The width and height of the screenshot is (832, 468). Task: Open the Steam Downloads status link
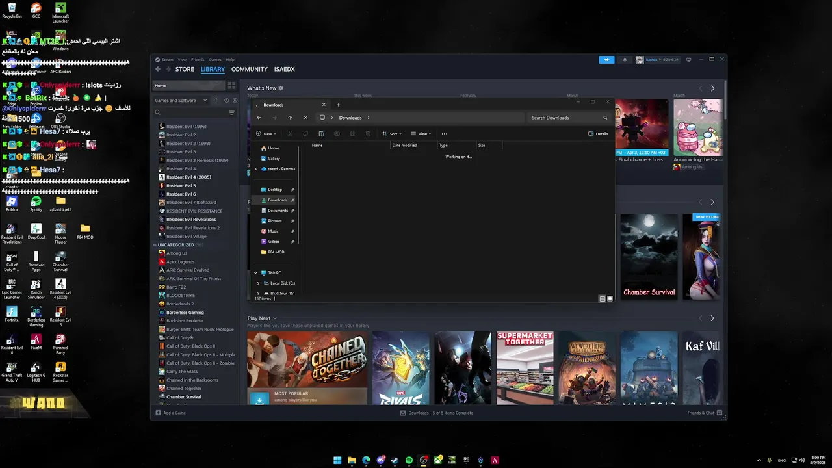[x=437, y=413]
